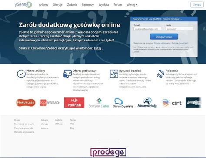Open the Sample Cube partner logo
The height and width of the screenshot is (158, 206).
[x=99, y=103]
